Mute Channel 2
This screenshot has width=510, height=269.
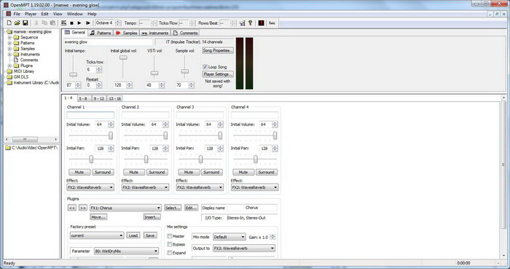tap(133, 172)
